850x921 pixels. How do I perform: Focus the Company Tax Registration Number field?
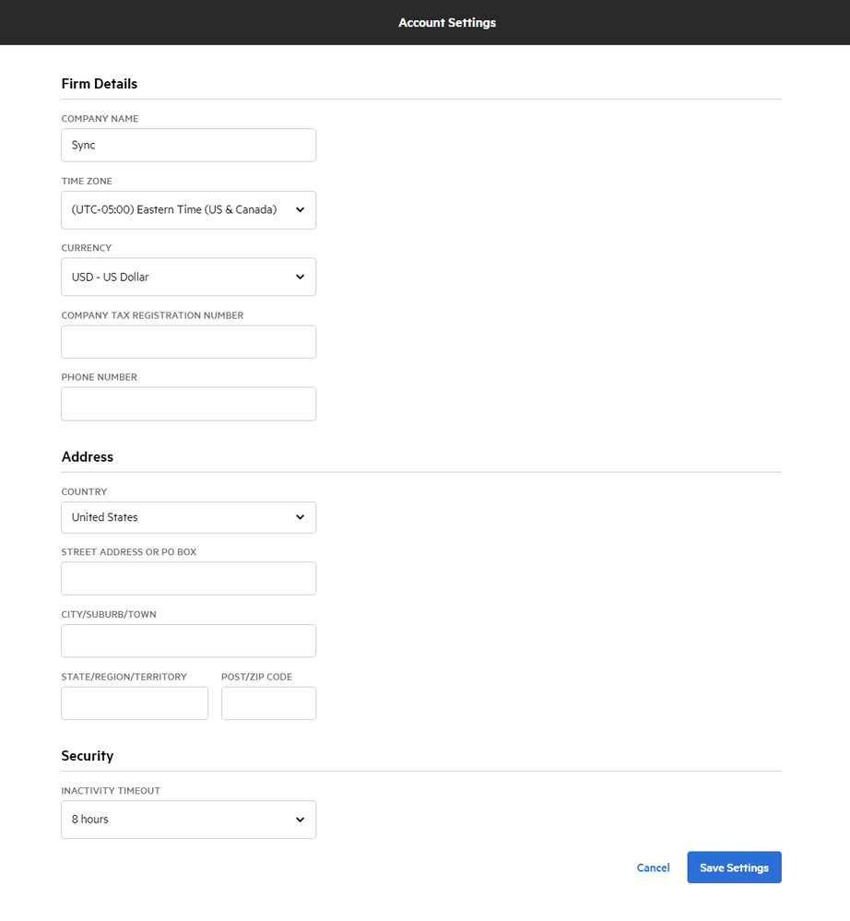tap(188, 342)
